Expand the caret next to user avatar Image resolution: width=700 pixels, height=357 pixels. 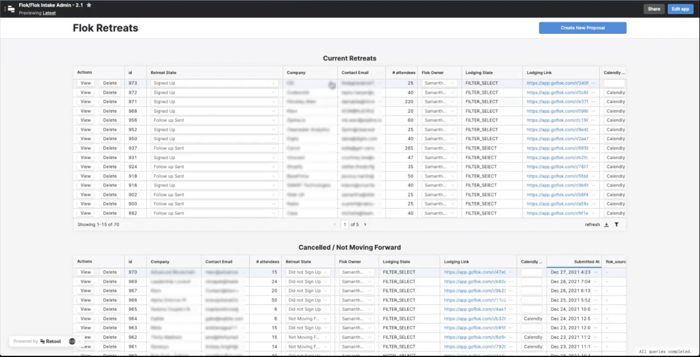[80, 341]
